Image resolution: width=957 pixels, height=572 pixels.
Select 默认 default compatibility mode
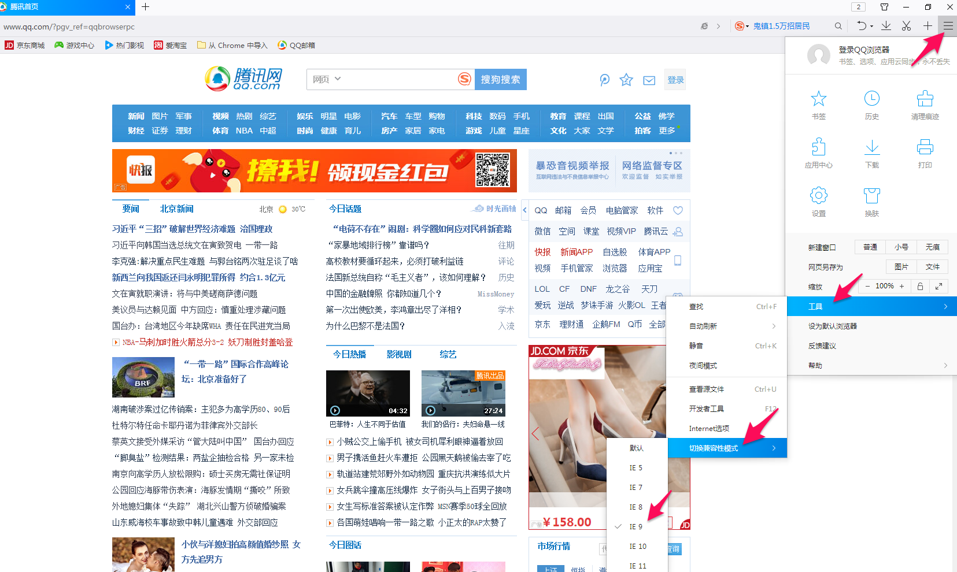pyautogui.click(x=637, y=448)
